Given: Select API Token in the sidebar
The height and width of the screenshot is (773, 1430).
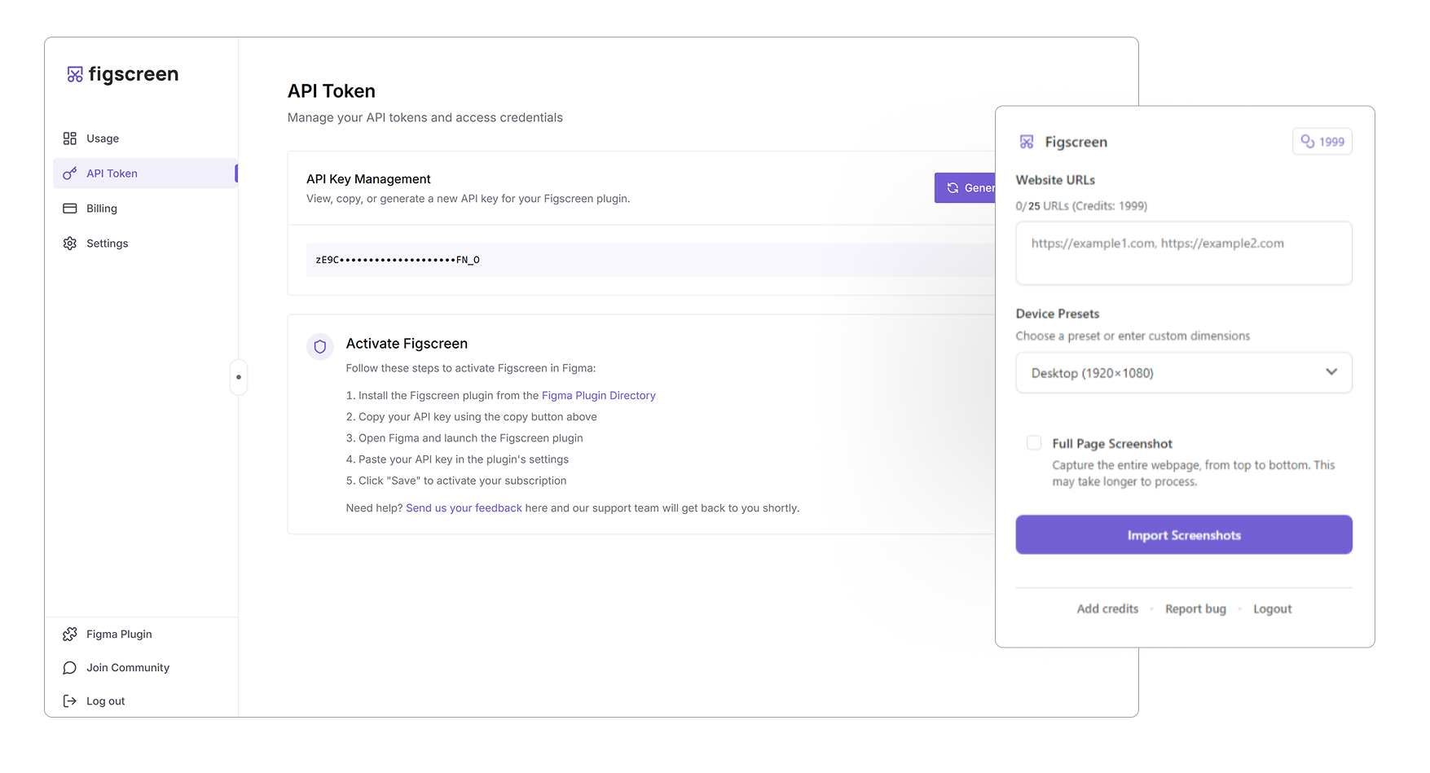Looking at the screenshot, I should point(145,173).
